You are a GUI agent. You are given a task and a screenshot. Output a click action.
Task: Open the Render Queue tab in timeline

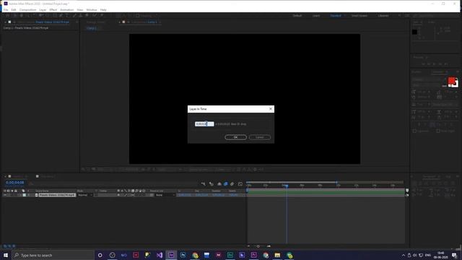(48, 176)
